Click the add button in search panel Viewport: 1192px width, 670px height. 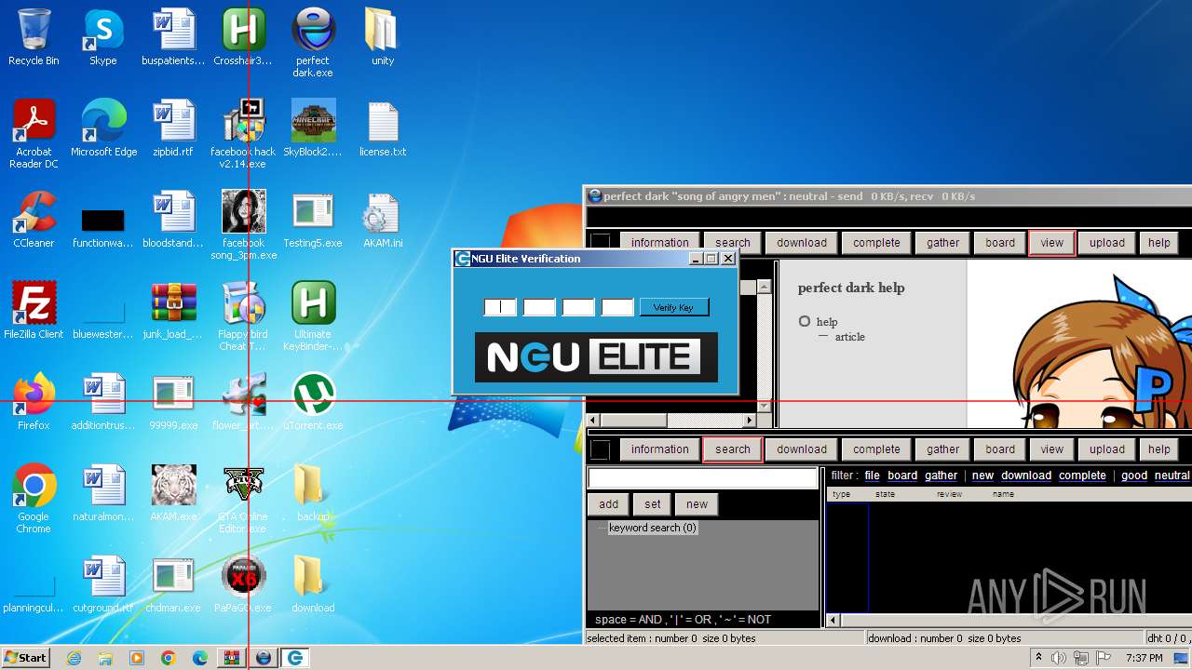coord(608,504)
